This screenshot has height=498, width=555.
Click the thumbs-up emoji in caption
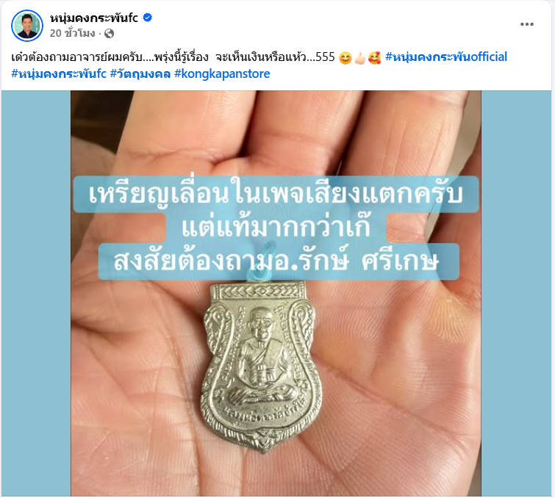(x=359, y=57)
